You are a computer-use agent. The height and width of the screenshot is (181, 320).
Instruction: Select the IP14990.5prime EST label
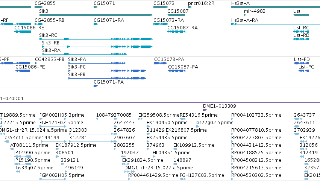pos(32,153)
